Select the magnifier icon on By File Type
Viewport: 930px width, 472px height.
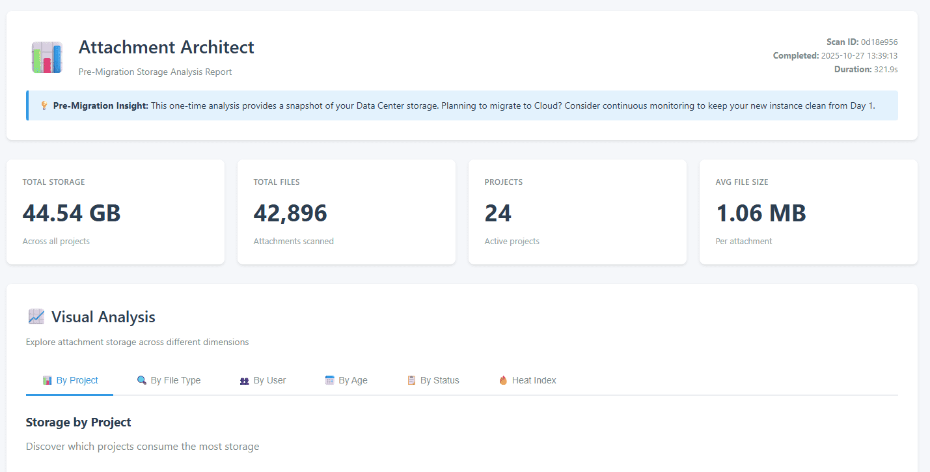[x=141, y=380]
